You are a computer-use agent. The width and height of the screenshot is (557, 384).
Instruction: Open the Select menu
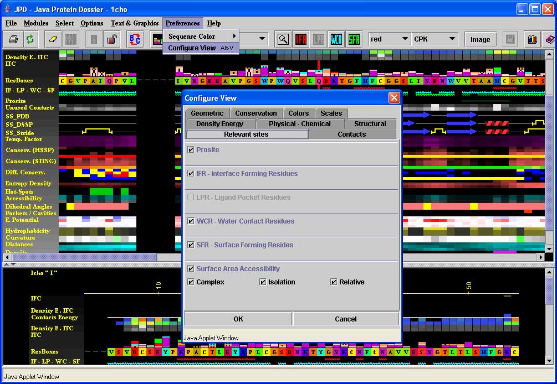coord(65,23)
